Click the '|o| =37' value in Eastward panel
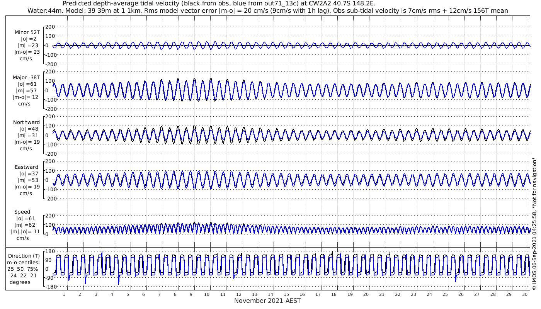 click(x=28, y=174)
